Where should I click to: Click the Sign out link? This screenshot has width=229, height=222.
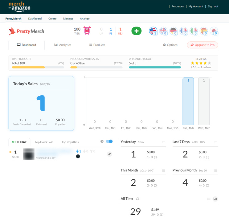pos(213,6)
